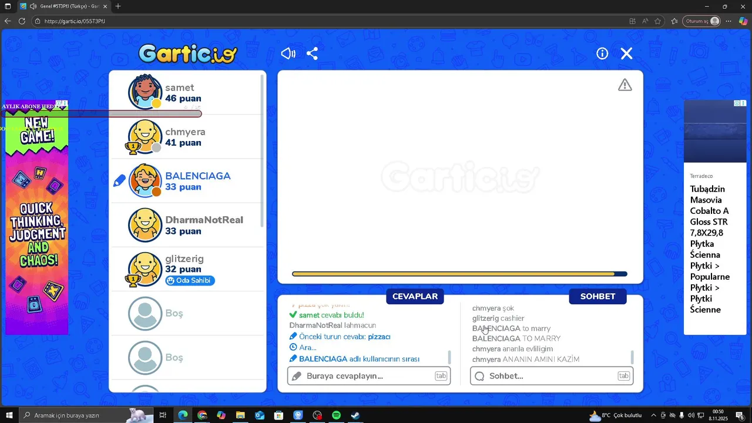Mute the tab via its speaker icon
752x423 pixels.
33,6
